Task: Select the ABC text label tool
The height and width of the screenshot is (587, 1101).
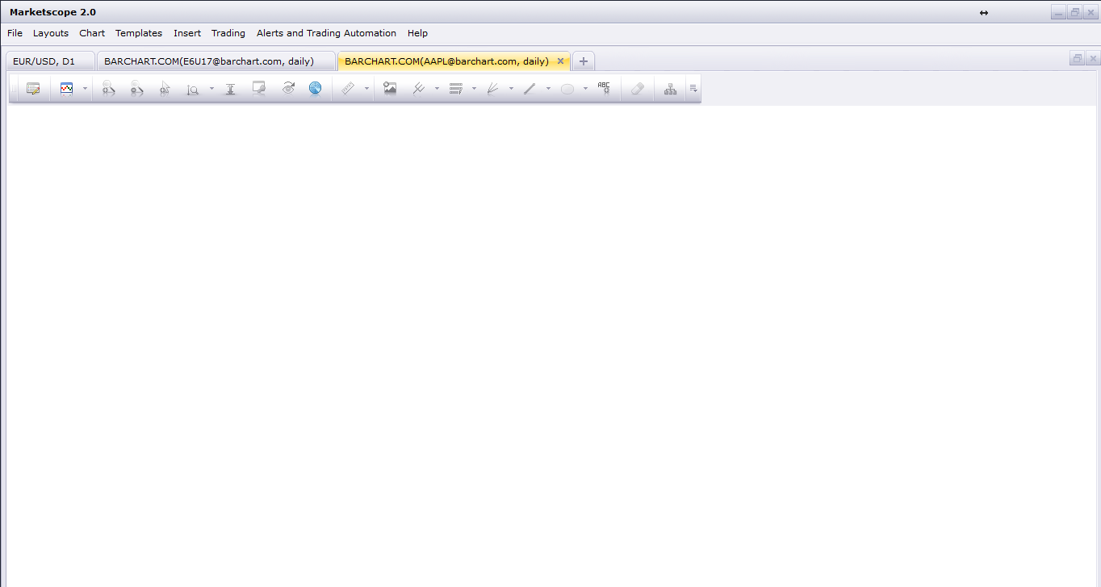Action: point(605,89)
